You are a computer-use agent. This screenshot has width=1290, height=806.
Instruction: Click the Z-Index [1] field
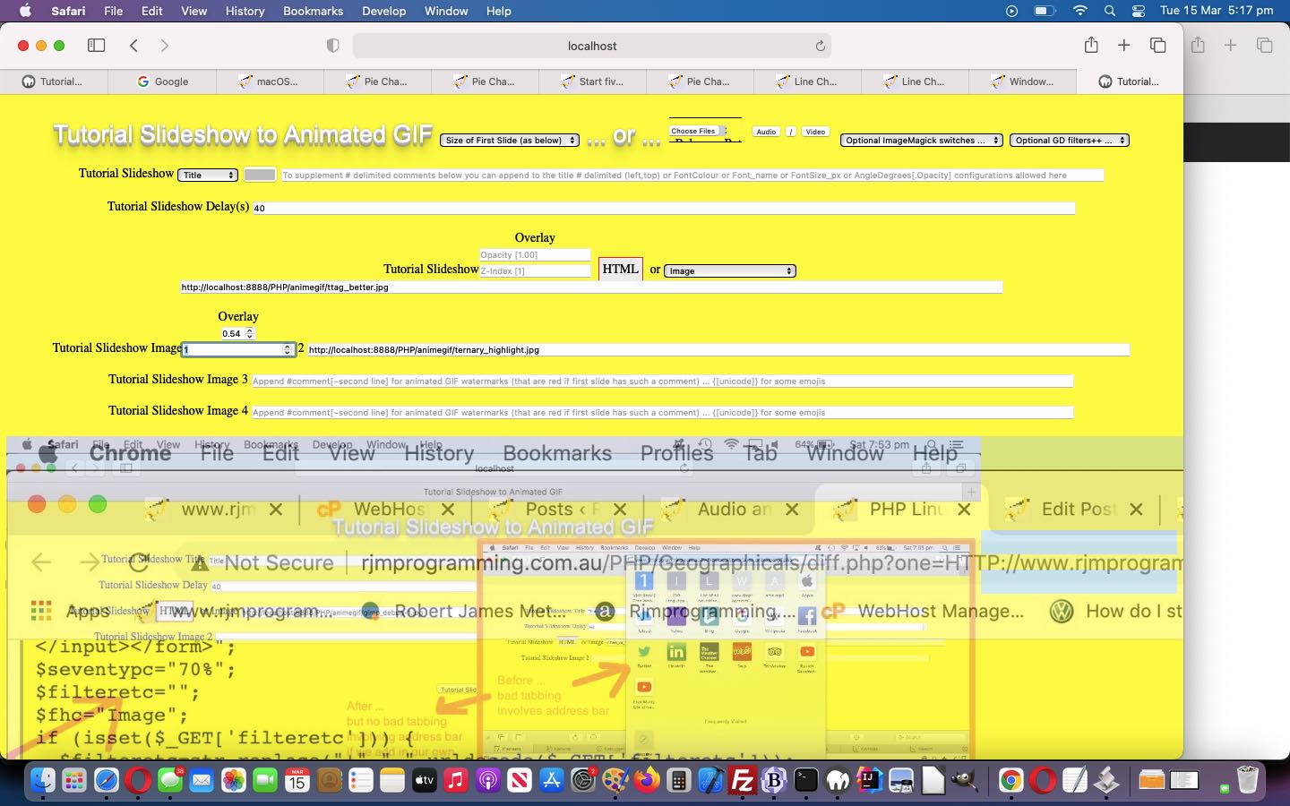(535, 270)
